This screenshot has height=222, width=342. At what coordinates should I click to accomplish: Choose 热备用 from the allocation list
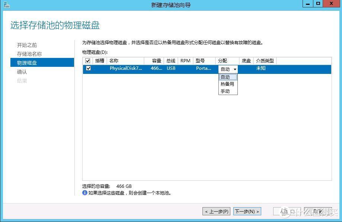click(x=228, y=84)
